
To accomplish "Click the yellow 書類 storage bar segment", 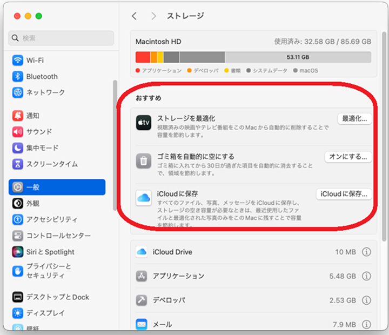I will coord(160,57).
